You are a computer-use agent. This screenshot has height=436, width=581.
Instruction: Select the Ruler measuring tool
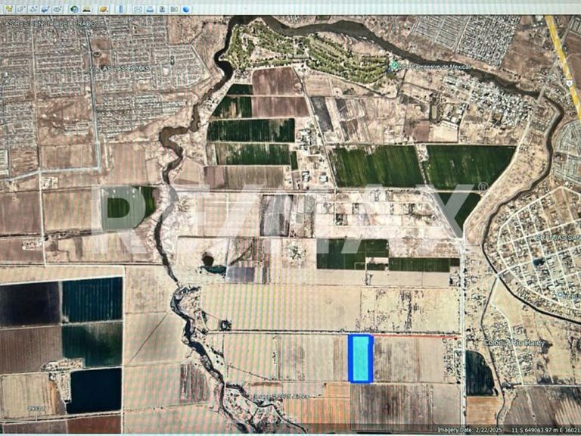pyautogui.click(x=120, y=9)
